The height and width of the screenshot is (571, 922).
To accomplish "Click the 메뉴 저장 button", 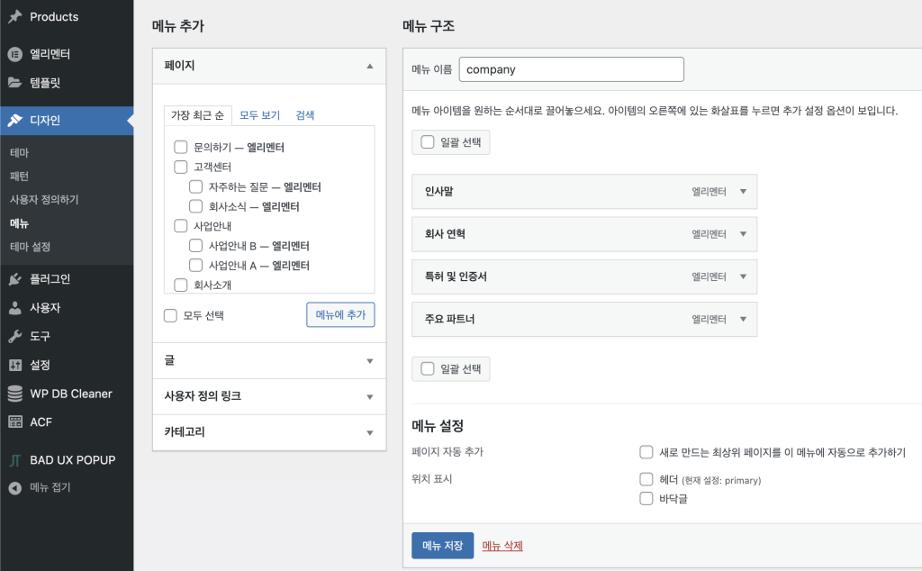I will 442,546.
